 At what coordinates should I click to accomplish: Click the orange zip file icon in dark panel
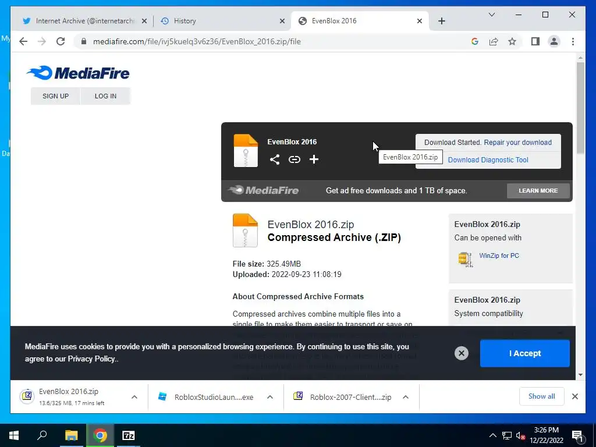coord(246,151)
